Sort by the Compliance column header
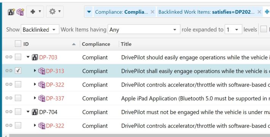This screenshot has height=137, width=270. (x=96, y=44)
